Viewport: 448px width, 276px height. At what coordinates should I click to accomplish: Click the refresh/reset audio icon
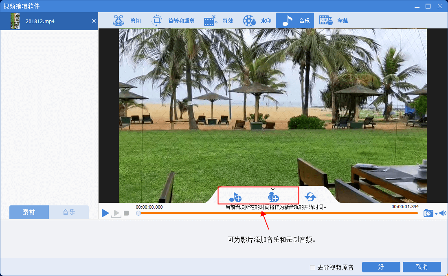point(310,196)
